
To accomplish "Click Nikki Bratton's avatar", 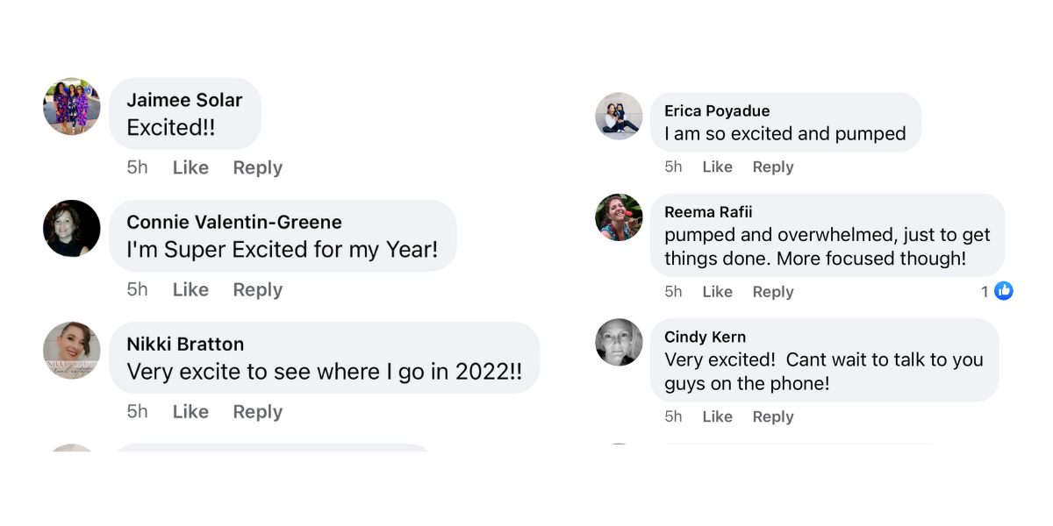I will pyautogui.click(x=72, y=350).
